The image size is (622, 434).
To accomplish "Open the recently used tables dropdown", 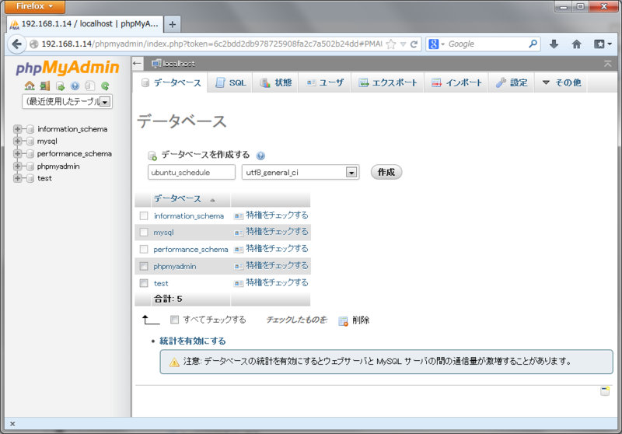I will click(67, 102).
